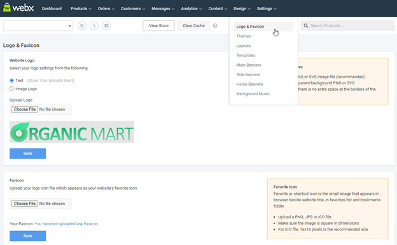Open the shopping cart icon
This screenshot has width=397, height=245.
[x=82, y=26]
